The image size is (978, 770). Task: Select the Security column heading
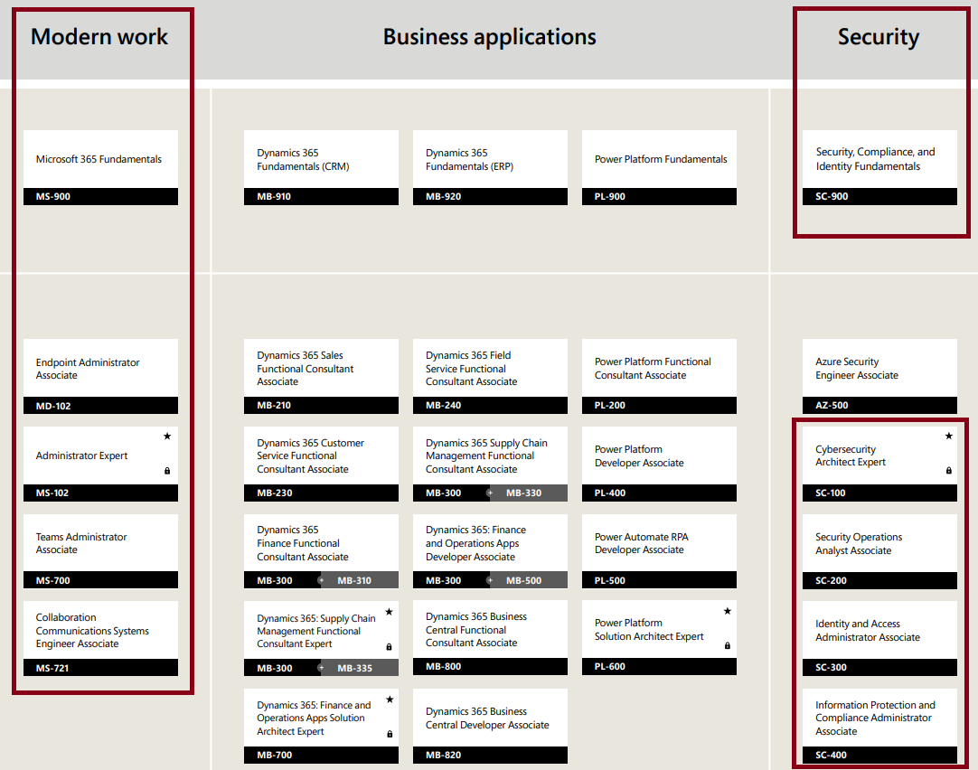[879, 37]
